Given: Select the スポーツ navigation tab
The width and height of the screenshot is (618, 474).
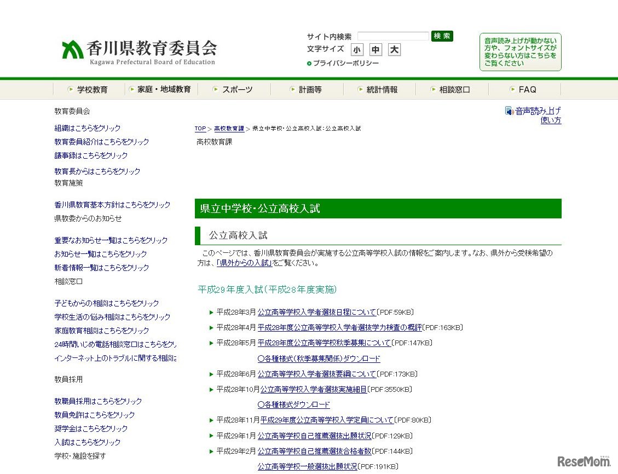Looking at the screenshot, I should click(x=236, y=89).
